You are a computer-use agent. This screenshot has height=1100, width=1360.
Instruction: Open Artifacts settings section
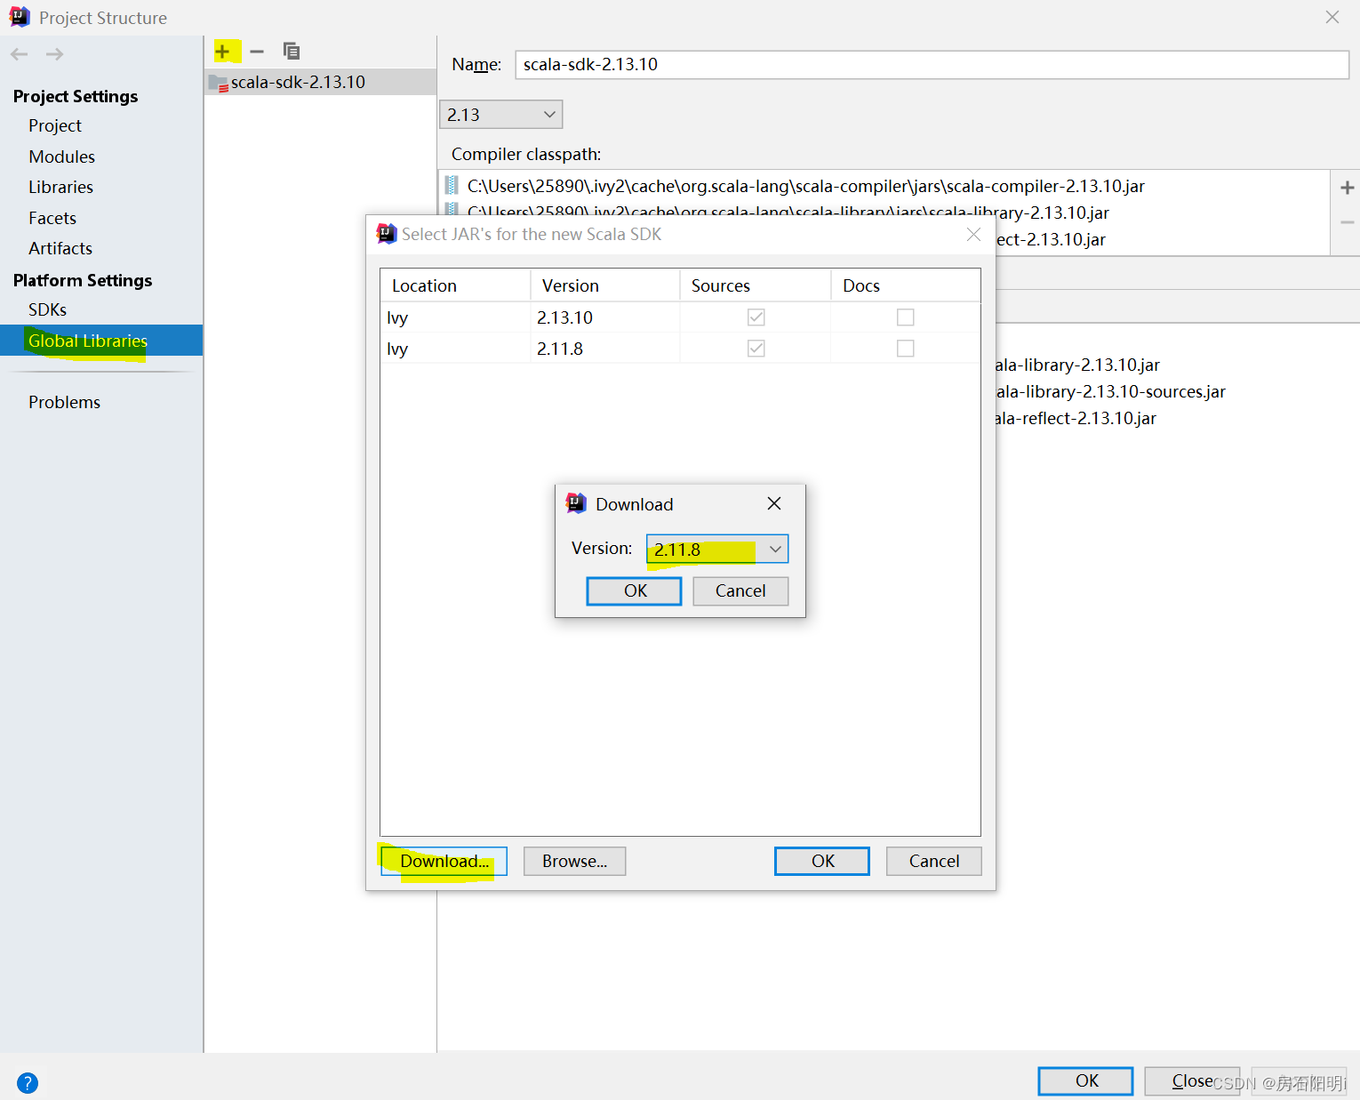point(60,248)
